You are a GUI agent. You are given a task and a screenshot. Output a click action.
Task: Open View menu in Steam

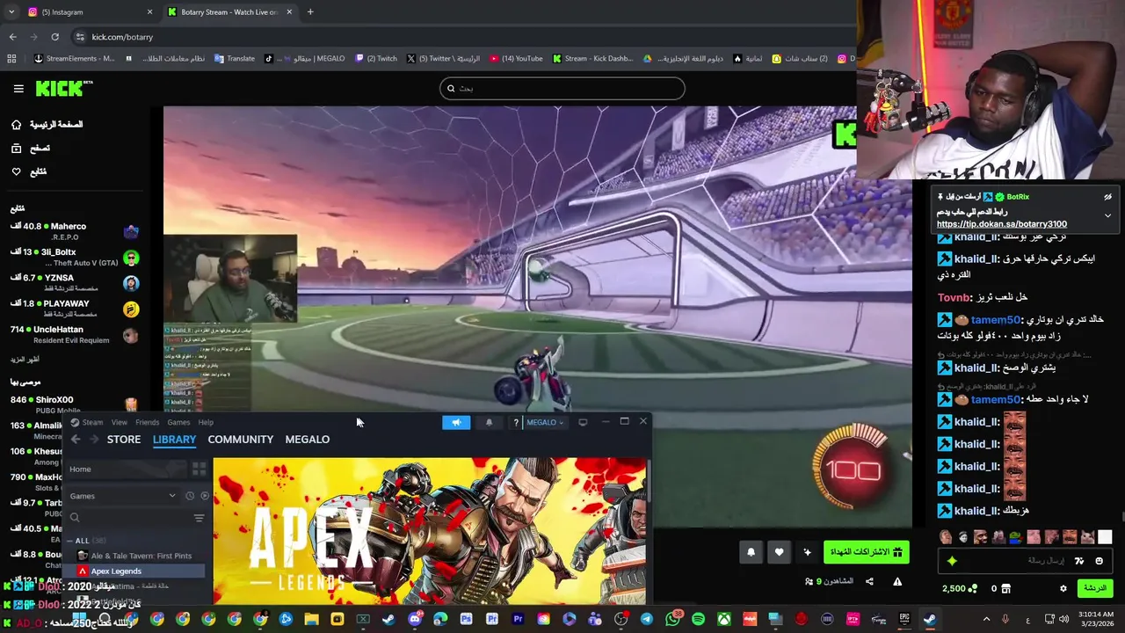pos(120,422)
